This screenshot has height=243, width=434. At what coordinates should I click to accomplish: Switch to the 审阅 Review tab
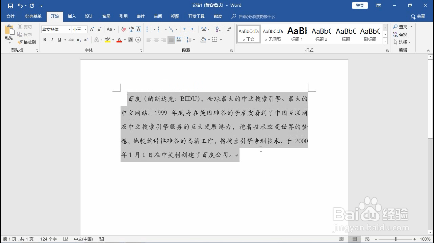coord(158,16)
